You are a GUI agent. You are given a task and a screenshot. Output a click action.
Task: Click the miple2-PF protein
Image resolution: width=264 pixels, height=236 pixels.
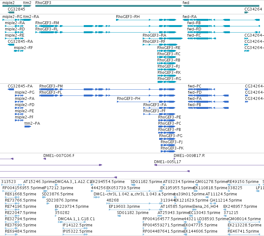pyautogui.click(x=19, y=120)
